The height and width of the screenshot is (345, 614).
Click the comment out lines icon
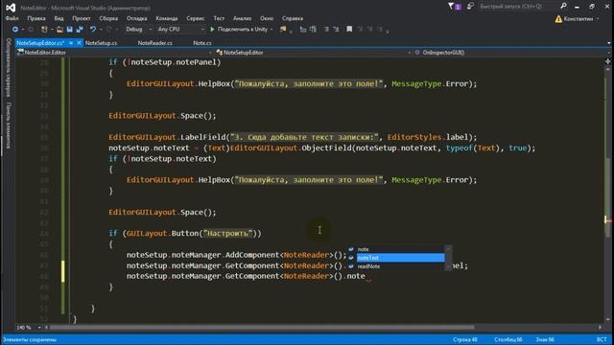326,30
